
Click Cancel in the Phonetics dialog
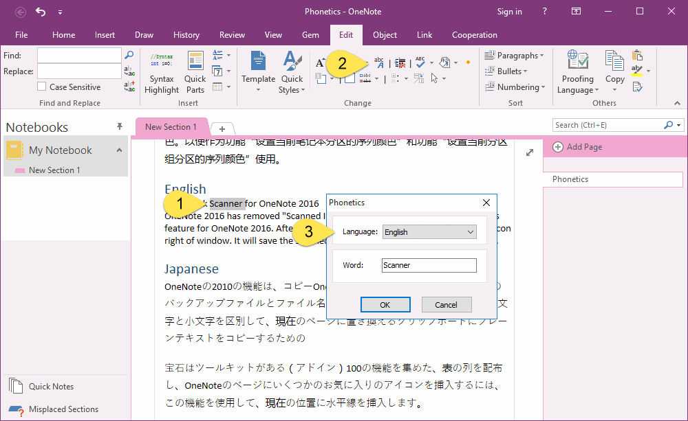tap(447, 305)
